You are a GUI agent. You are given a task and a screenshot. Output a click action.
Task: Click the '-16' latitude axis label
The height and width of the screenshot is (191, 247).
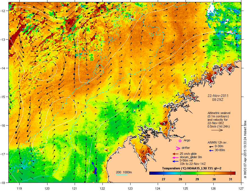pyautogui.click(x=3, y=126)
